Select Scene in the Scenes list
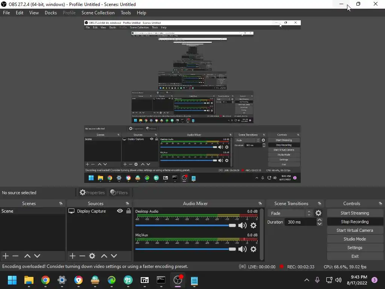This screenshot has height=289, width=385. (32, 211)
